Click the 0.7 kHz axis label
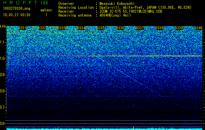The image size is (205, 130). pos(3,107)
